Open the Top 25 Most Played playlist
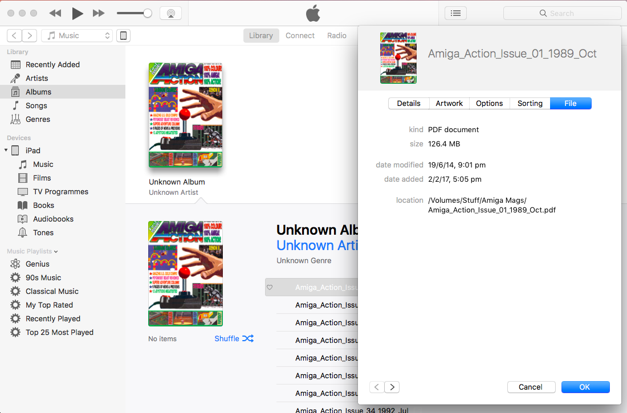Viewport: 627px width, 413px height. point(63,332)
